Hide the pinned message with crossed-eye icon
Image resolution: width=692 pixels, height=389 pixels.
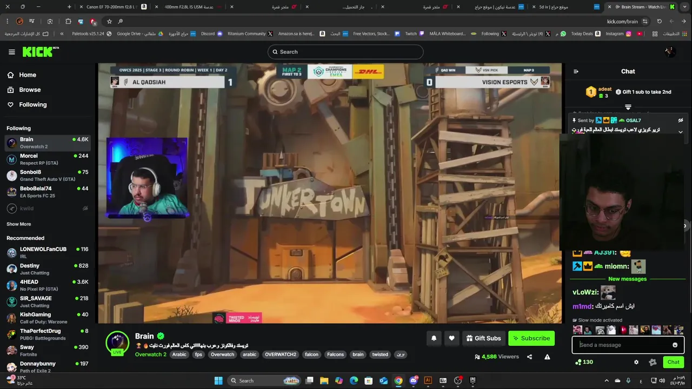[681, 120]
